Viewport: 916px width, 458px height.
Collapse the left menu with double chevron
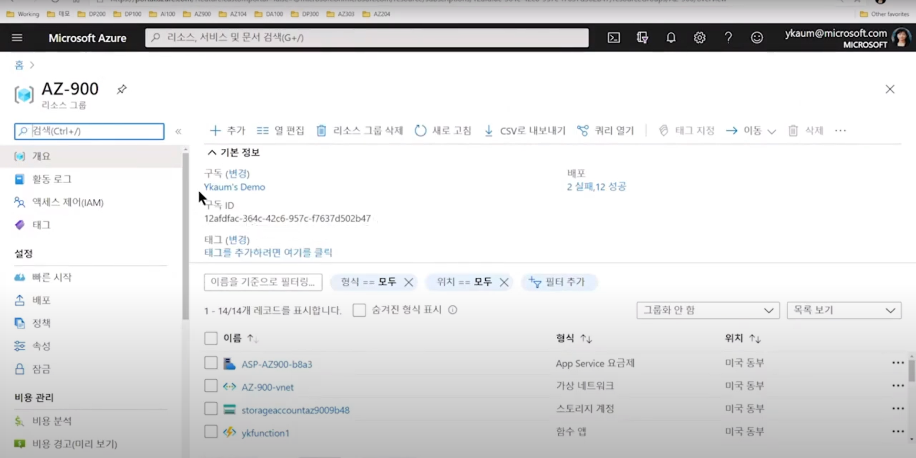pyautogui.click(x=178, y=131)
